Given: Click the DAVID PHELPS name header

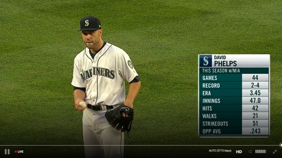Looking at the screenshot, I should click(225, 61).
